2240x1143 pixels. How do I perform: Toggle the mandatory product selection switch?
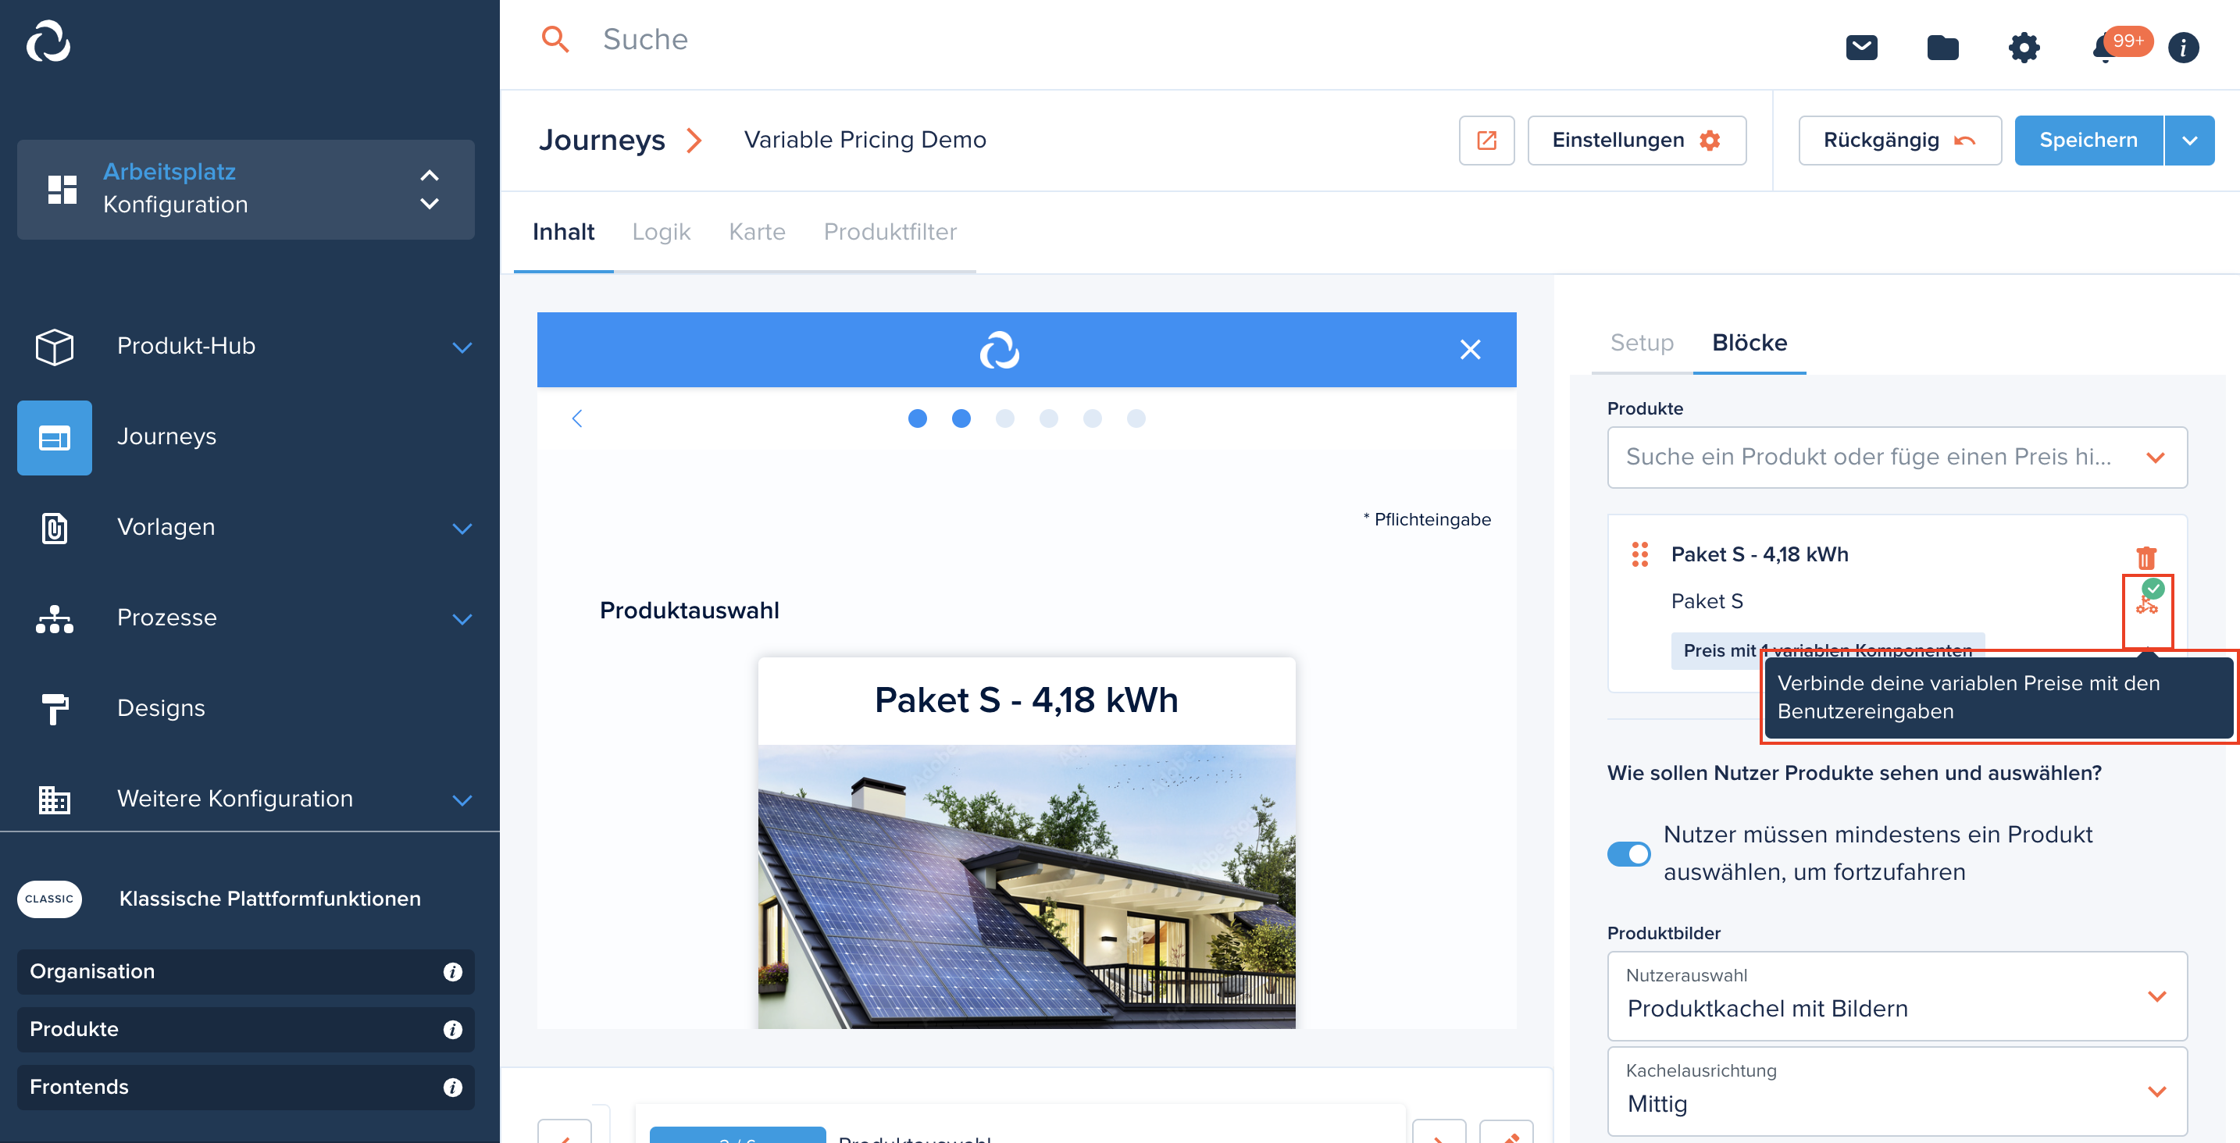point(1629,853)
